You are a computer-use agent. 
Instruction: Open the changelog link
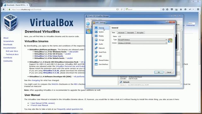(x=36, y=80)
